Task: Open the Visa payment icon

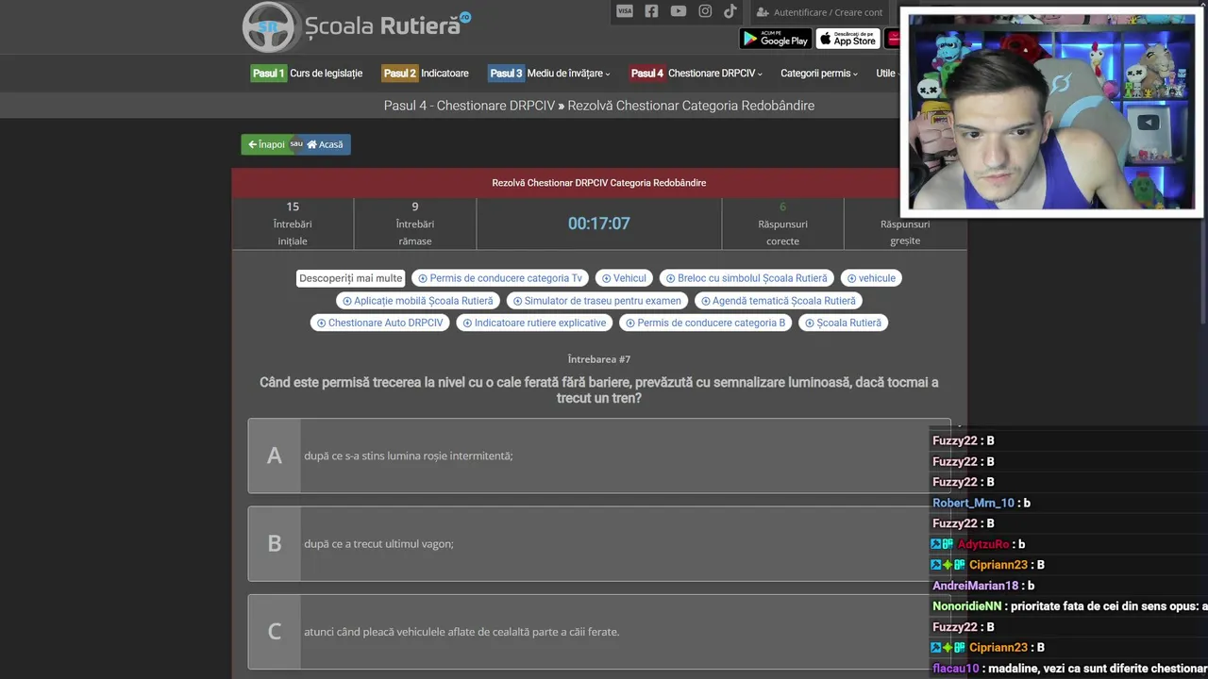Action: tap(625, 11)
